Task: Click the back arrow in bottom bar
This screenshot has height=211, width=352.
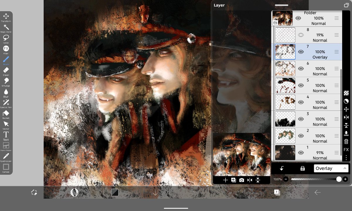Action: (x=317, y=192)
